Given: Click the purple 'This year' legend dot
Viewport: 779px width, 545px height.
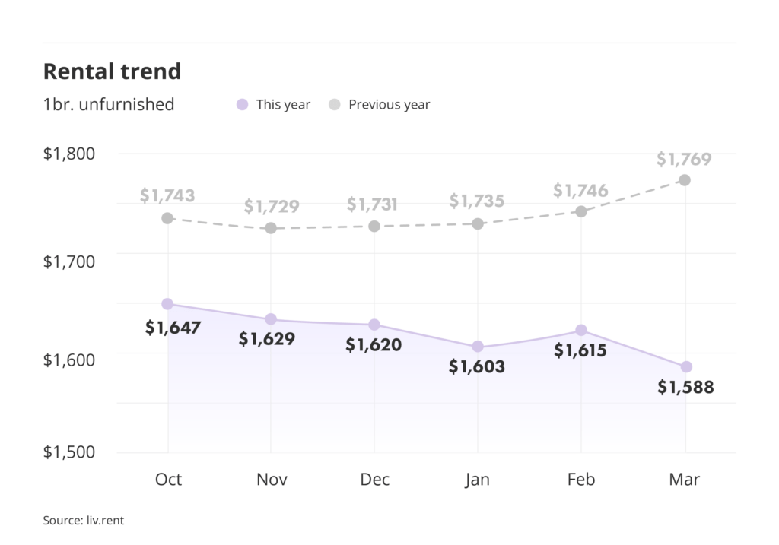Looking at the screenshot, I should click(243, 105).
